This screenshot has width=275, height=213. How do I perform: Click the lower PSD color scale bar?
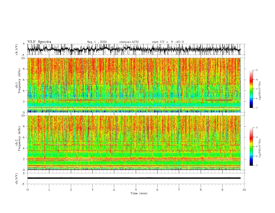tap(251, 147)
